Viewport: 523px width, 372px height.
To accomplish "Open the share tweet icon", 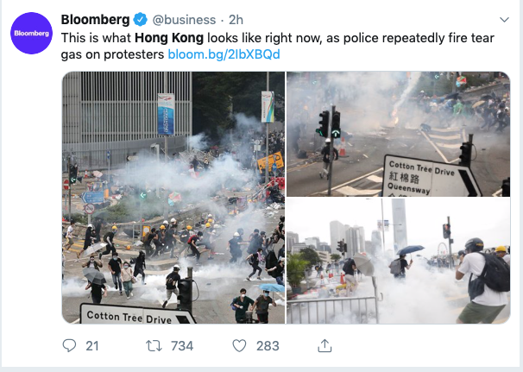I will click(x=325, y=345).
